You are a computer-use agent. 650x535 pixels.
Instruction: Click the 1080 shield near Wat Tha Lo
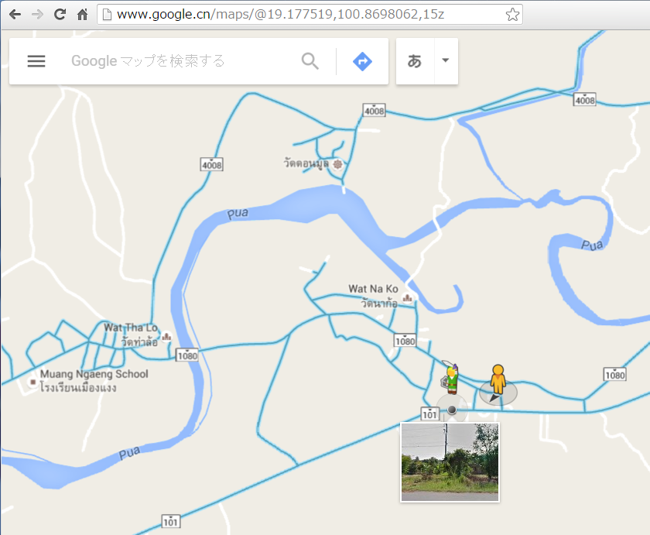click(187, 355)
